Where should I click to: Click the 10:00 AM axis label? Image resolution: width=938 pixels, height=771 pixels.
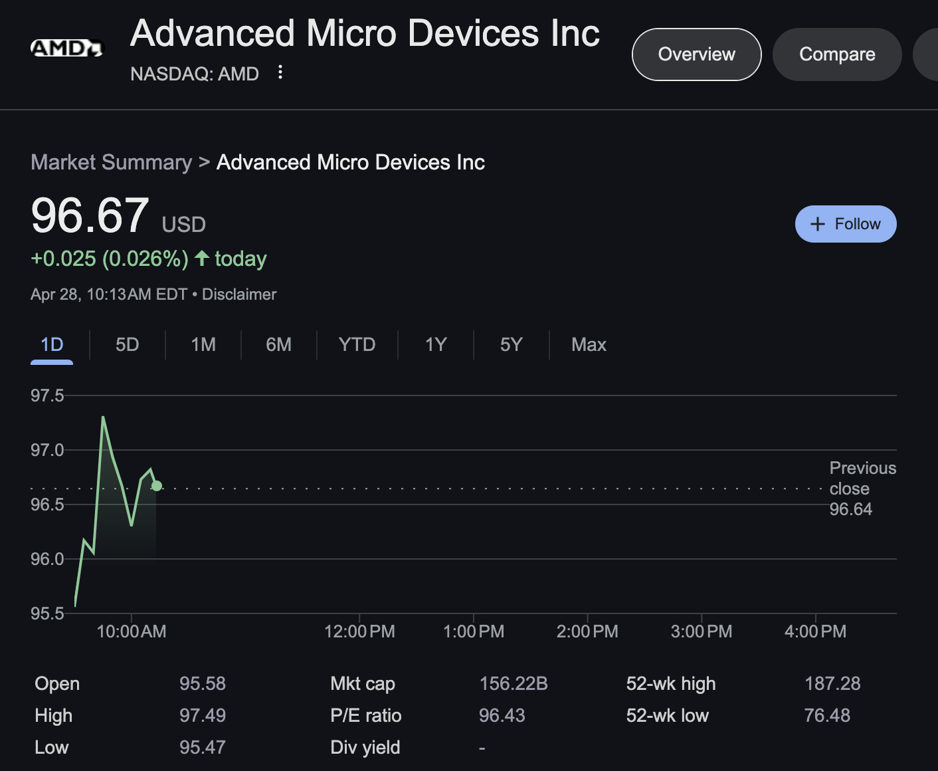pos(132,631)
